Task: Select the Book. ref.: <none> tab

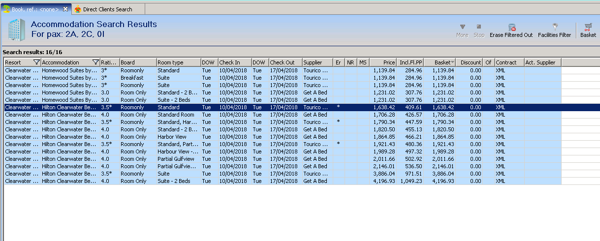Action: tap(35, 9)
